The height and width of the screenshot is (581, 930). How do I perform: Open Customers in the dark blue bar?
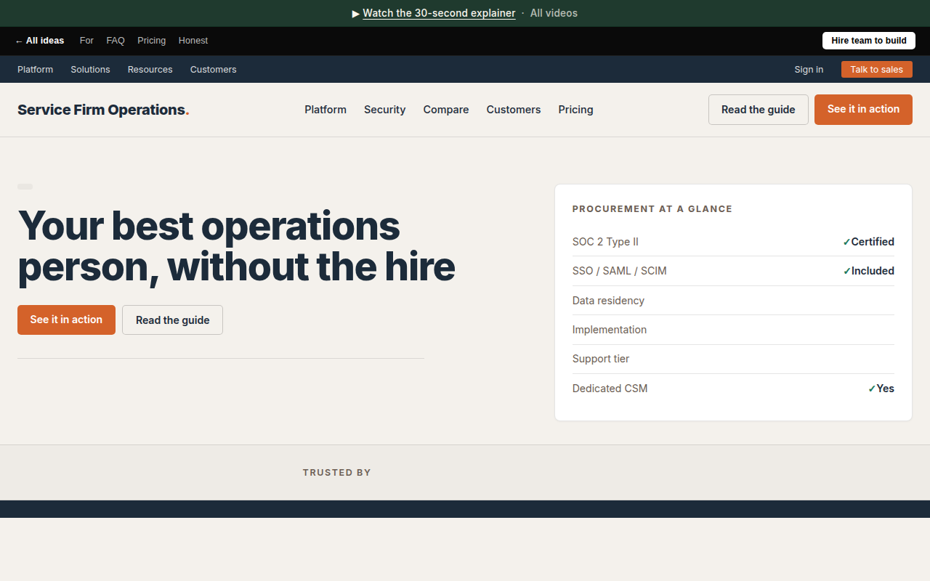click(214, 70)
